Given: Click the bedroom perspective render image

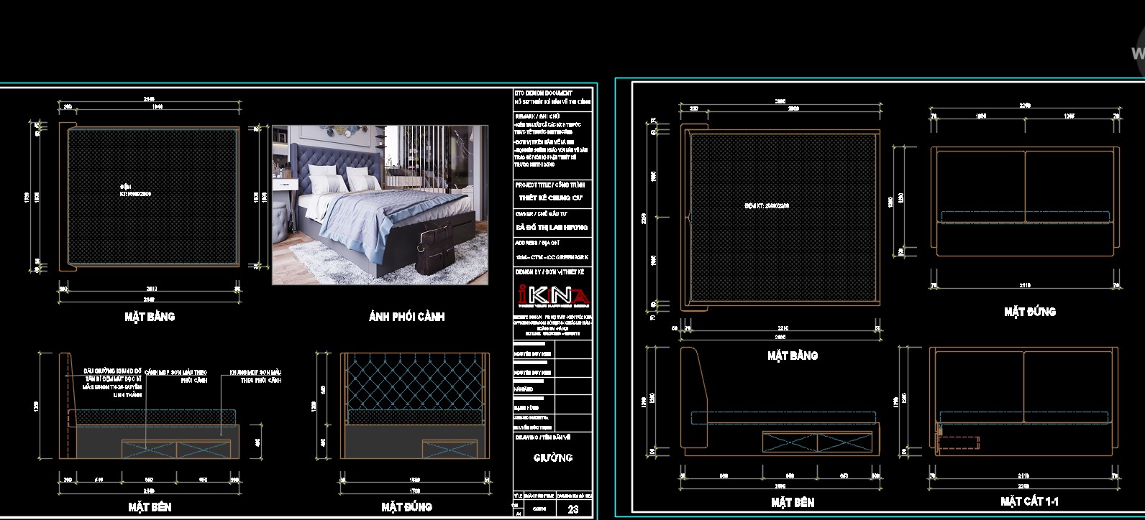Looking at the screenshot, I should [380, 205].
